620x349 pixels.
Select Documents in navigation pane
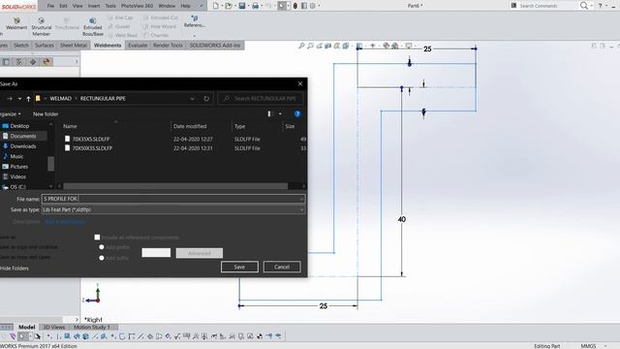coord(23,136)
